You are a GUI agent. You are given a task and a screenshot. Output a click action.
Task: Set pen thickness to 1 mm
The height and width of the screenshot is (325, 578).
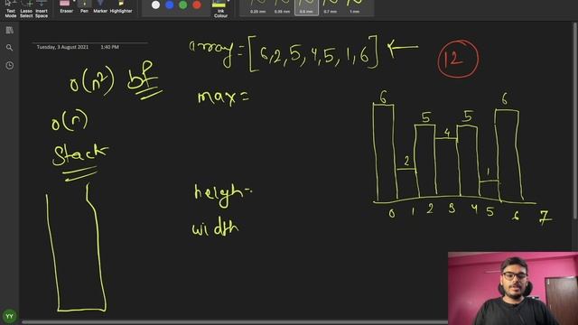point(354,7)
